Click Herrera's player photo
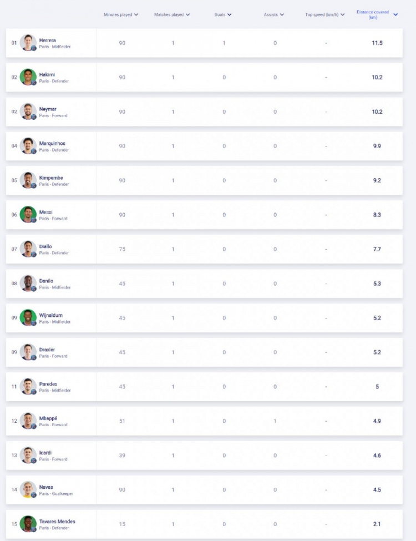416x541 pixels. (28, 43)
